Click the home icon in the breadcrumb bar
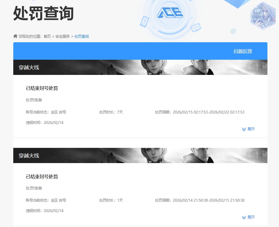This screenshot has width=279, height=227. 15,36
